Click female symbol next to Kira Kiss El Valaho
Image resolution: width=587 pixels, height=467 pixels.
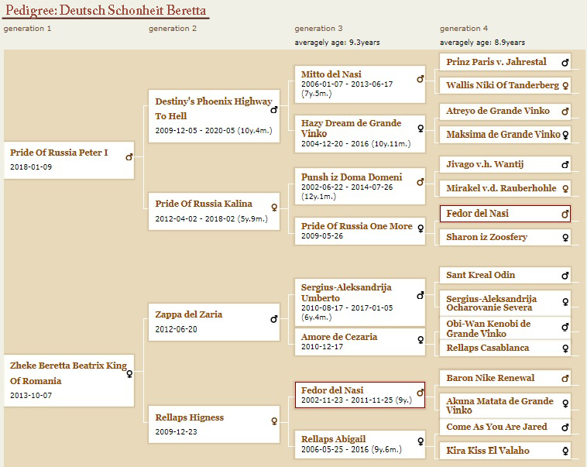[565, 451]
